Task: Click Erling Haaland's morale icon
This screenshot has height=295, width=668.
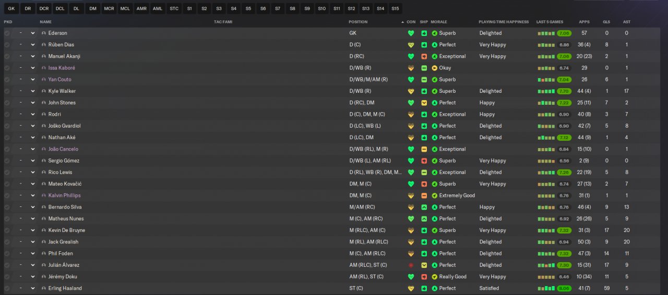Action: coord(434,288)
